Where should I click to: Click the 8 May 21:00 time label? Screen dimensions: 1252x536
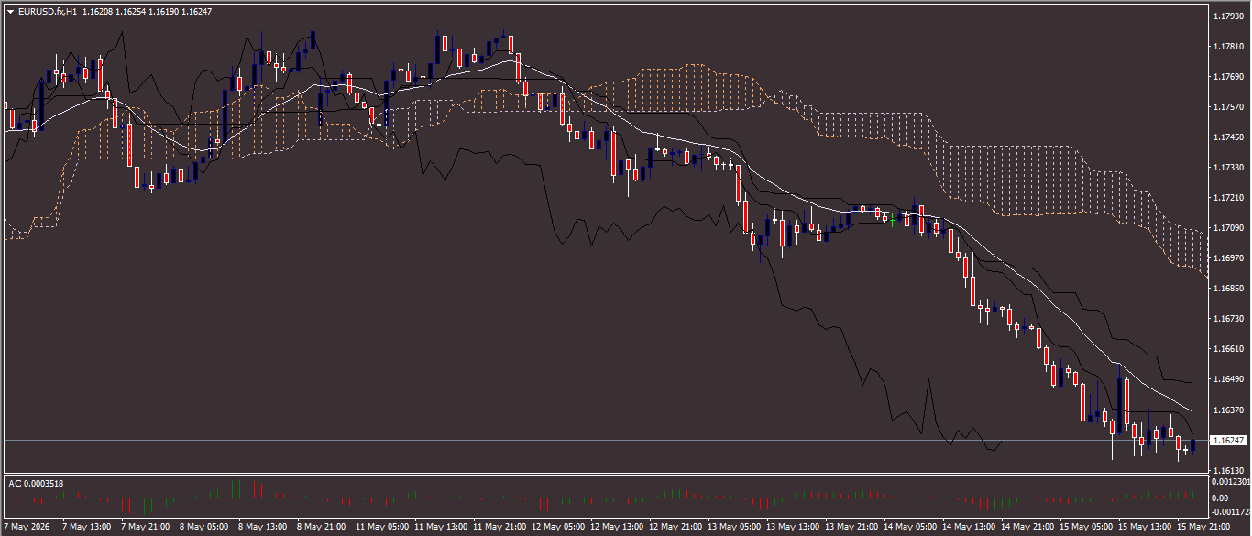[322, 528]
